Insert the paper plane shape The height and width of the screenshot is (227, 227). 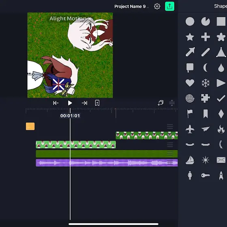pyautogui.click(x=206, y=129)
